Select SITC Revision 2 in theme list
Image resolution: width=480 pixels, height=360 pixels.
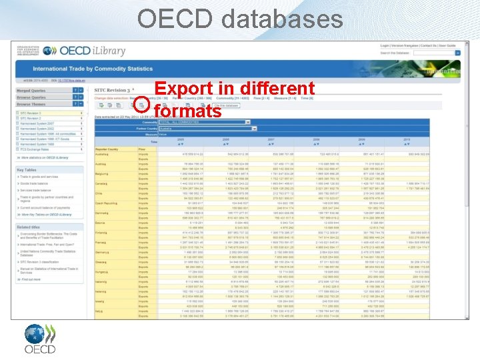click(x=31, y=118)
